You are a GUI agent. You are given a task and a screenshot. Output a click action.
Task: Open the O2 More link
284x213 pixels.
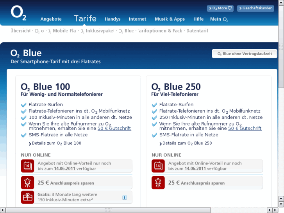(220, 8)
